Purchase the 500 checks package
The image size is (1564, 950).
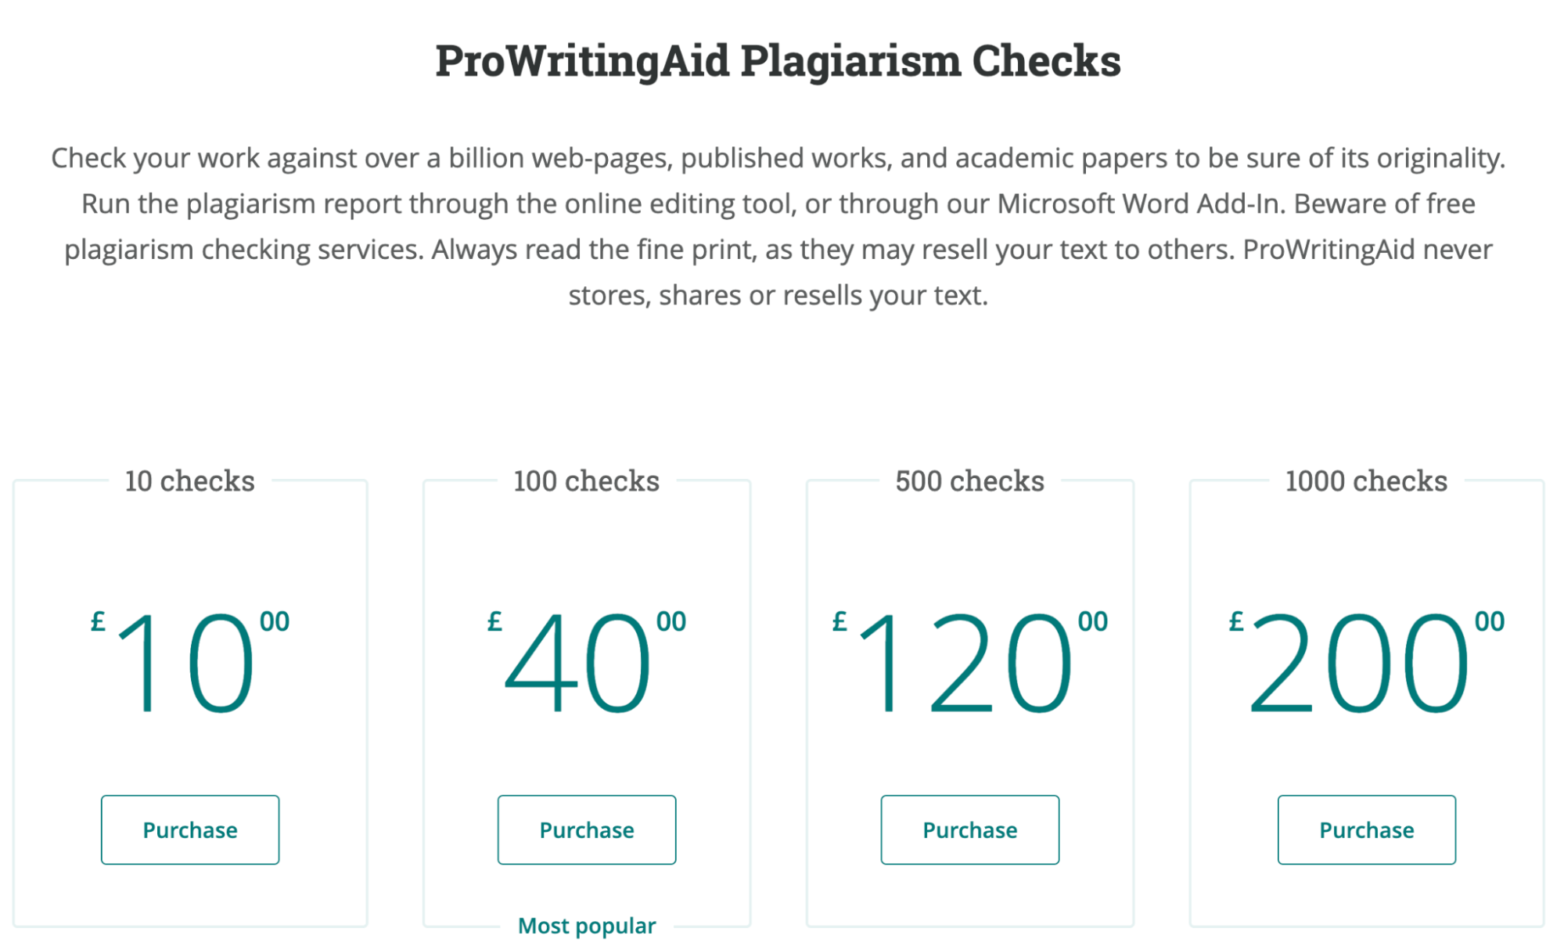pyautogui.click(x=969, y=829)
